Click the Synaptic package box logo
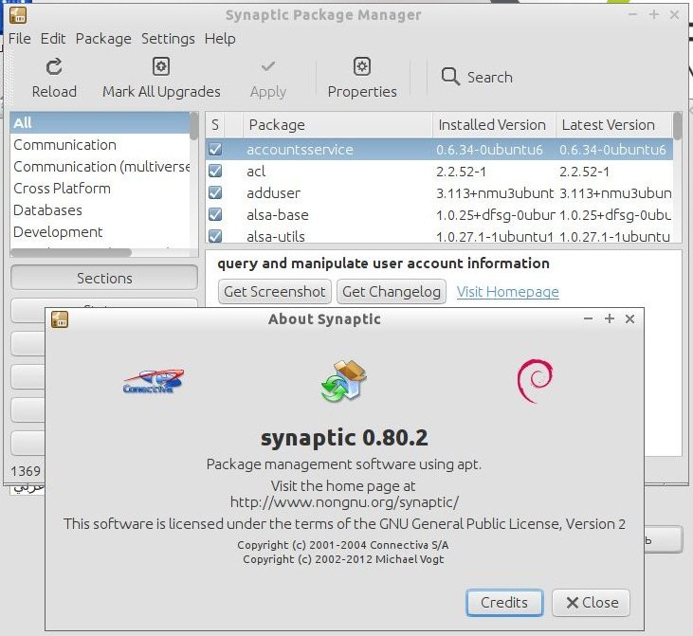This screenshot has height=636, width=693. click(343, 380)
